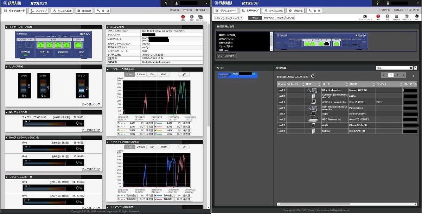Collapse the NATセッション数 panel

[x=7, y=112]
